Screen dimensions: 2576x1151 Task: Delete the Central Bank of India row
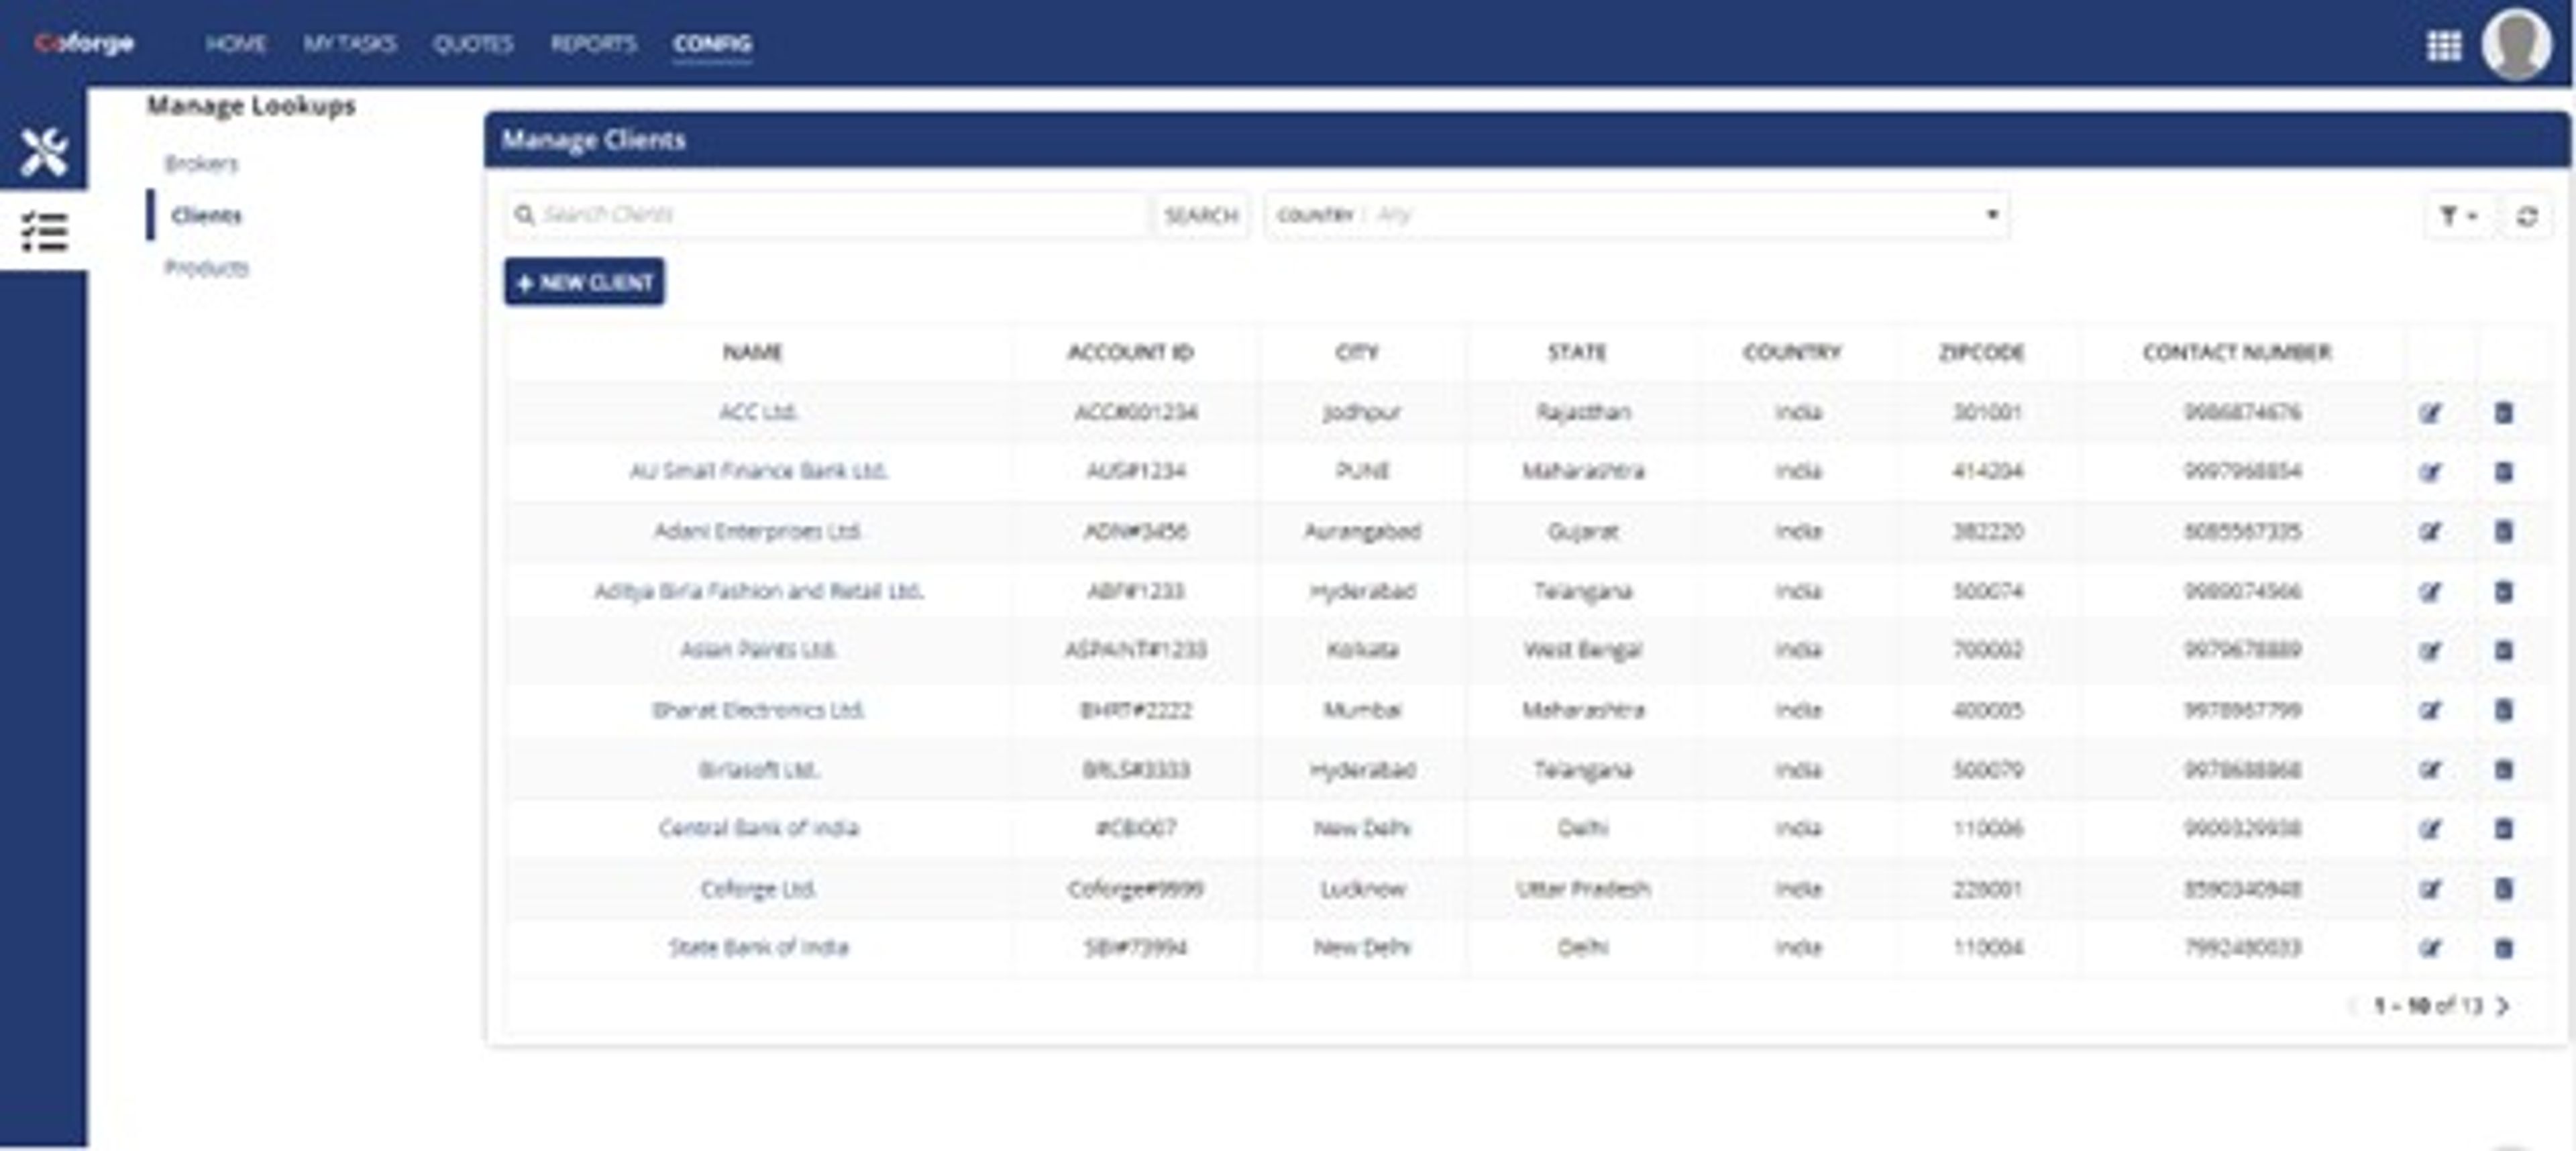(2503, 828)
